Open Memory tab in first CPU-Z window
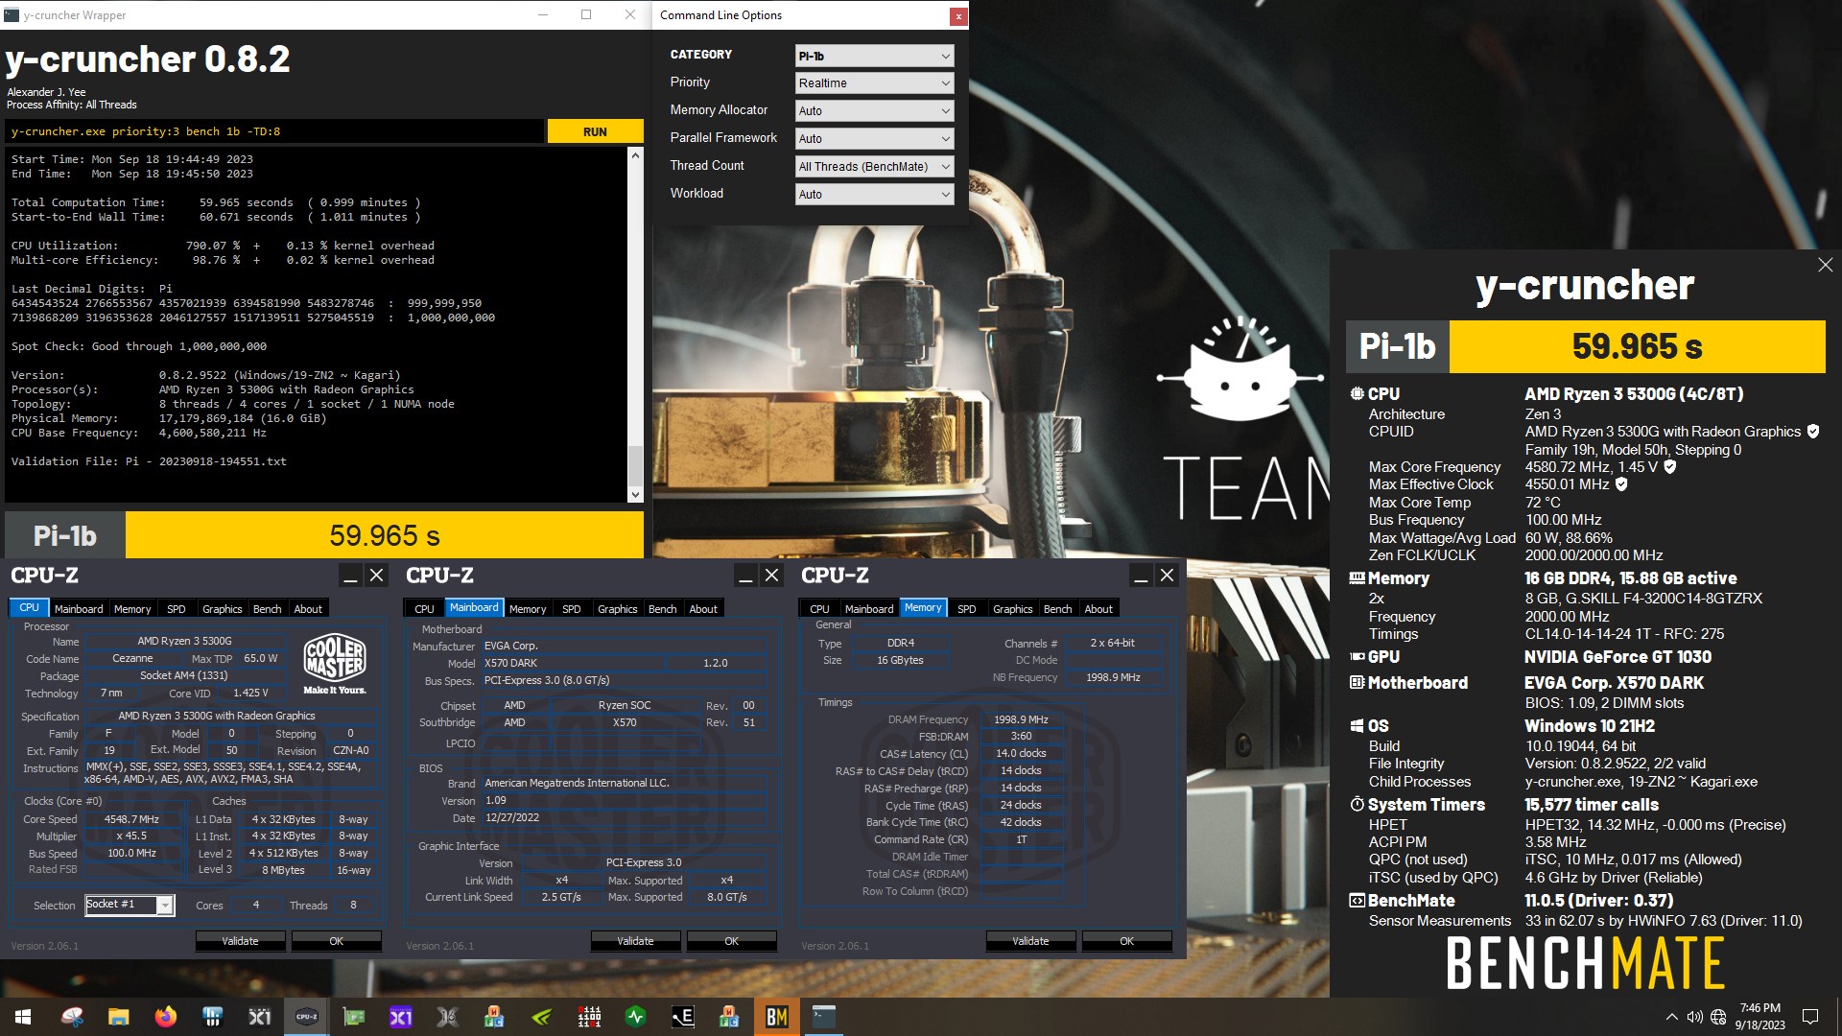The width and height of the screenshot is (1842, 1036). (132, 609)
